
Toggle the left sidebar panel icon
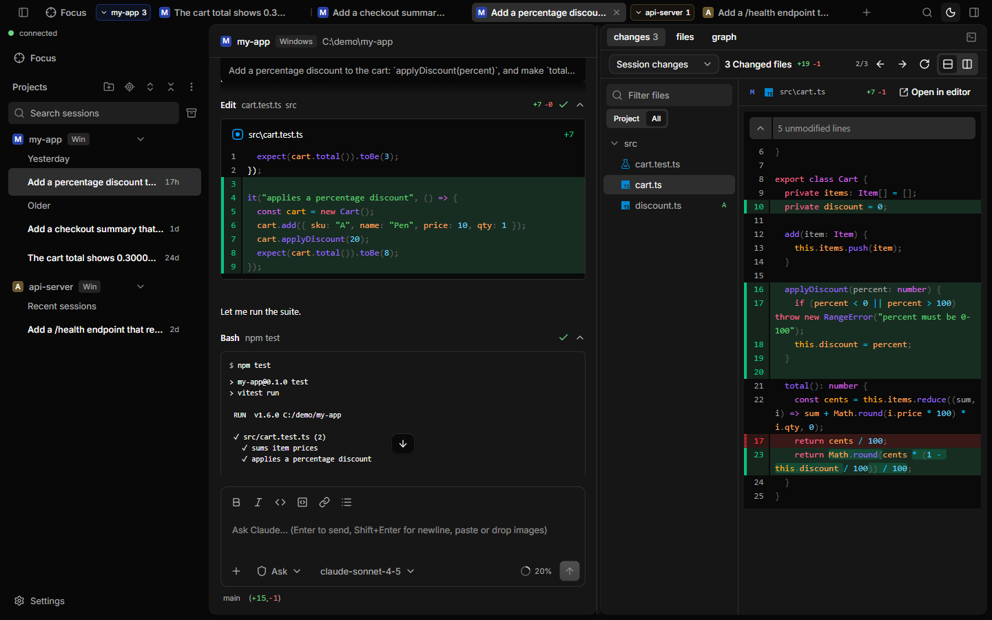[23, 12]
